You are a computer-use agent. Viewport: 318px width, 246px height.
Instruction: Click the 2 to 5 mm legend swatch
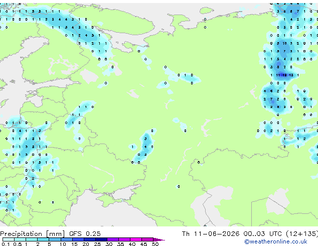(x=43, y=239)
